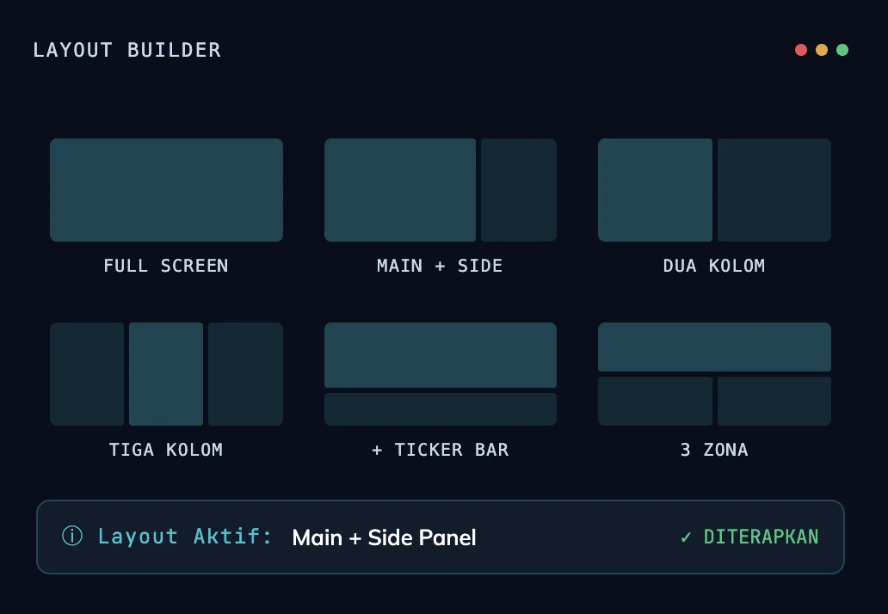Image resolution: width=888 pixels, height=614 pixels.
Task: Click the DITERAPKAN status text
Action: click(761, 537)
